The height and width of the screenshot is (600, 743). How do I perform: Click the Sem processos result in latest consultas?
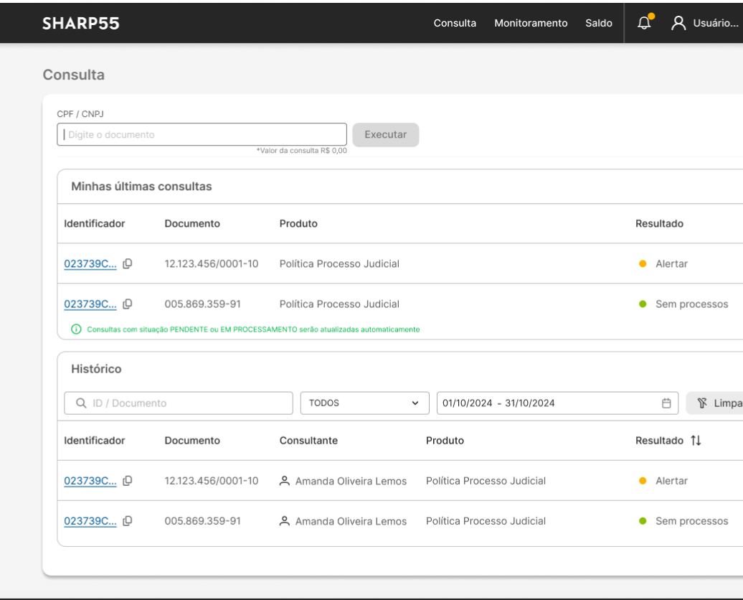(x=692, y=304)
